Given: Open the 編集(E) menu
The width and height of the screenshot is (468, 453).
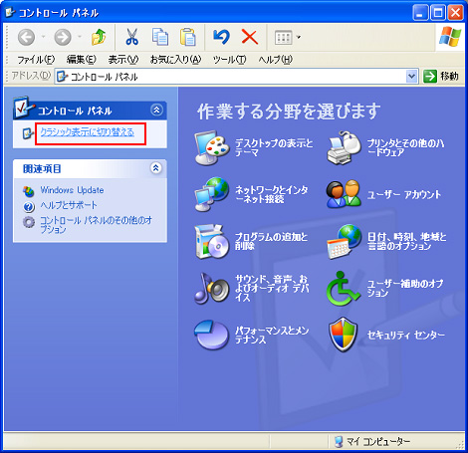Looking at the screenshot, I should [x=81, y=60].
